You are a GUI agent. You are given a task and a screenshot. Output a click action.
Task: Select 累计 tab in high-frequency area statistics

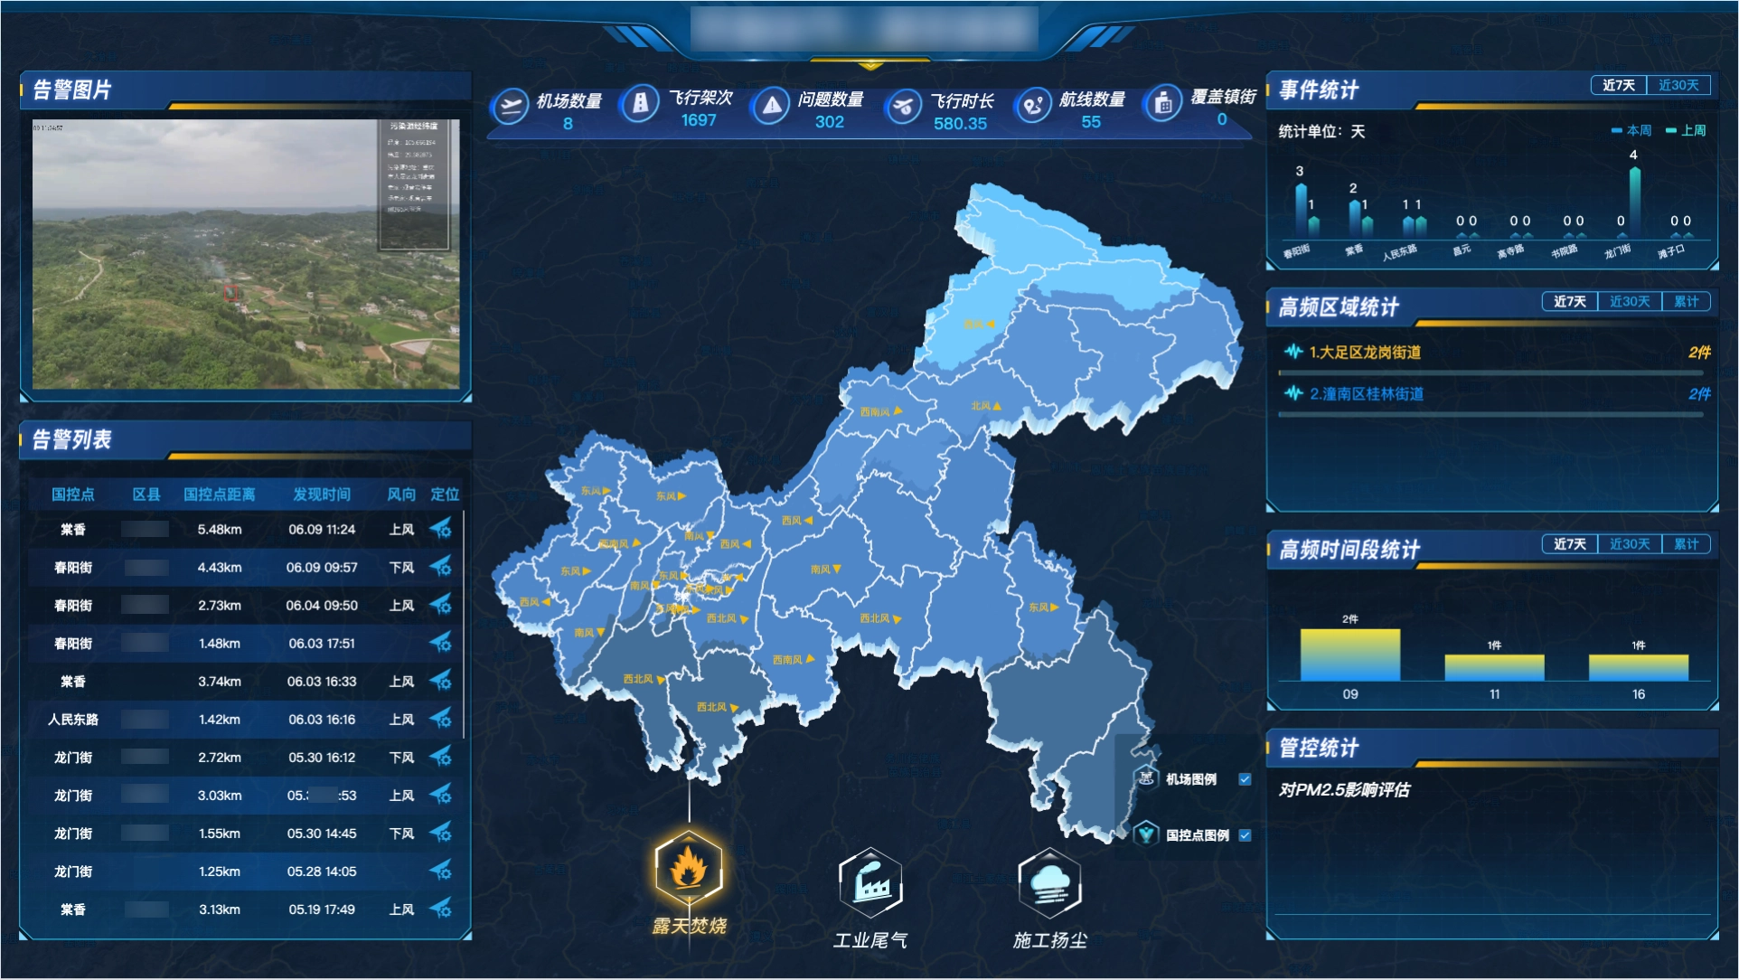[1686, 302]
